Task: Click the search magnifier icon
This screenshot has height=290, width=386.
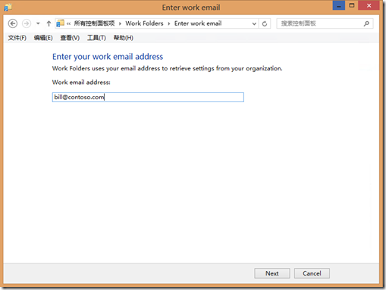Action: pos(366,23)
